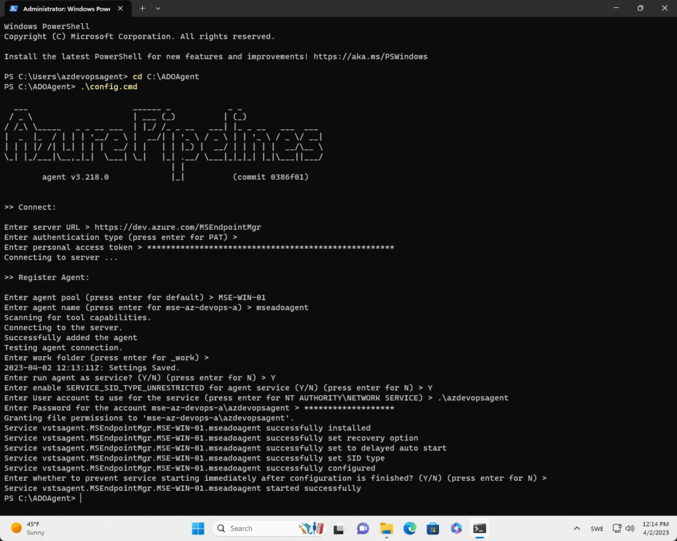Click the ">> Register Agent:" heading

point(47,277)
